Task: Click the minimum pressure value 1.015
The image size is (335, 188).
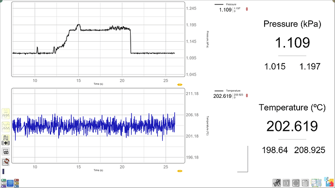Action: point(275,66)
